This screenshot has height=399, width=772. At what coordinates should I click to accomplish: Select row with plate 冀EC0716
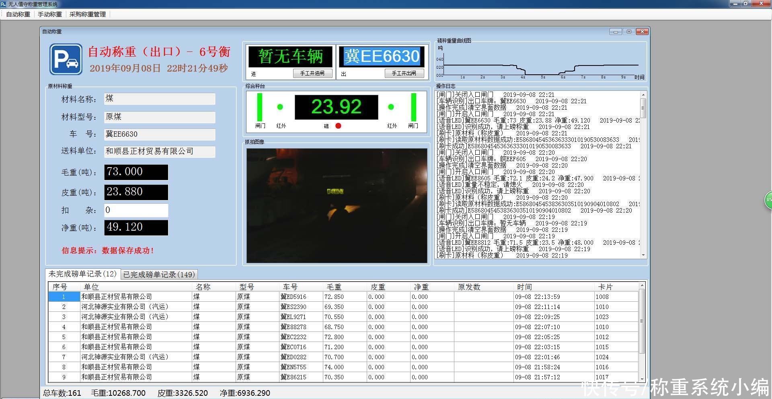pos(343,347)
